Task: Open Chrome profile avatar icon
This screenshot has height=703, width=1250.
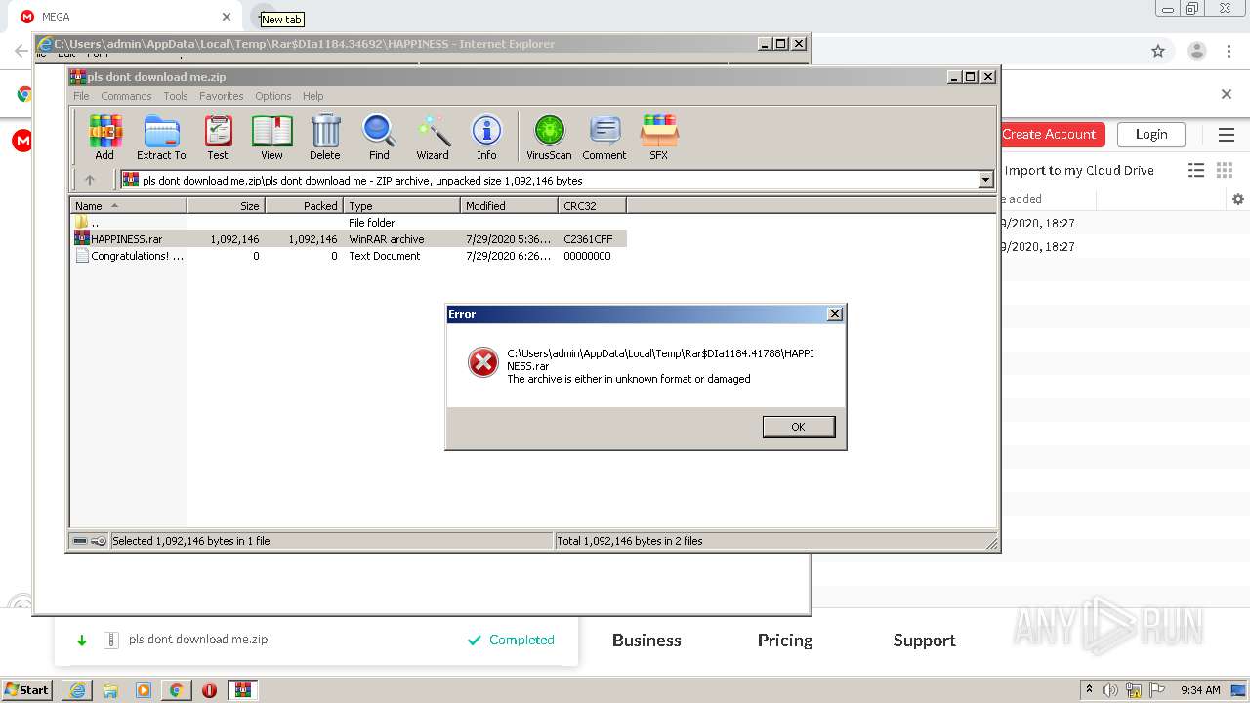Action: tap(1197, 51)
